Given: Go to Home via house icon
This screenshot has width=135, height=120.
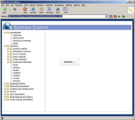Looking at the screenshot, I should 41,9.
